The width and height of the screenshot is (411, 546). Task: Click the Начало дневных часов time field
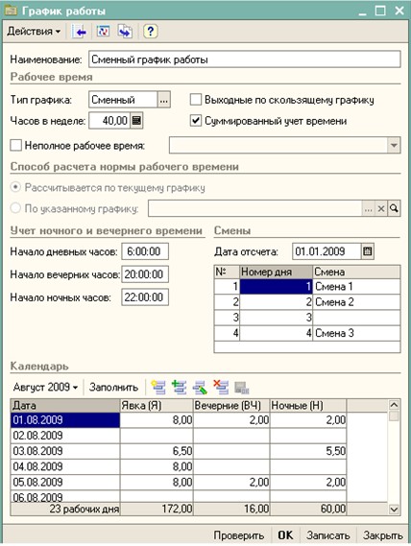[x=145, y=251]
